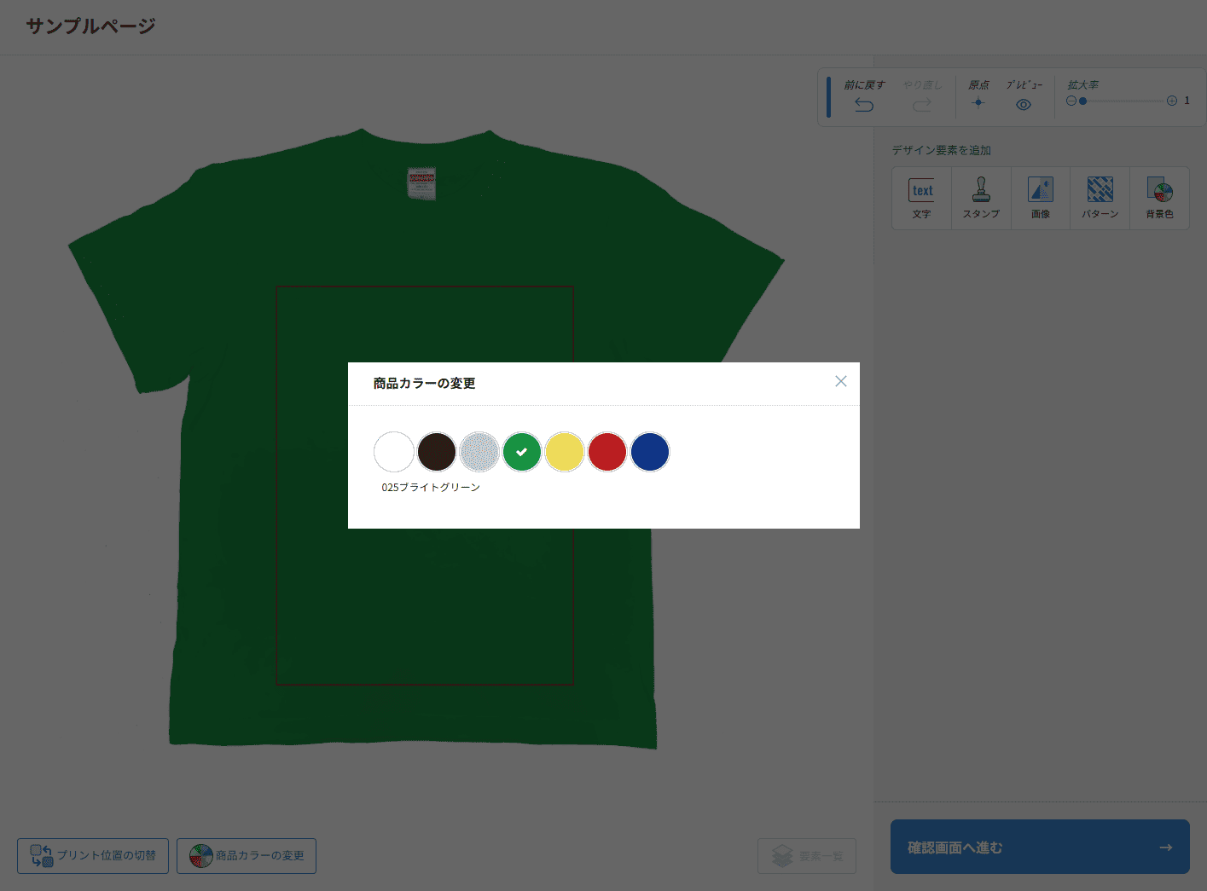The width and height of the screenshot is (1207, 891).
Task: Click the redo (やり直し) arrow icon
Action: (x=921, y=105)
